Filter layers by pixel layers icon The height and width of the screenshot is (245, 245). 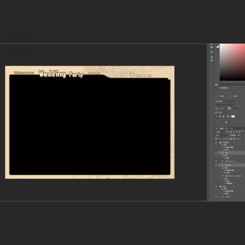pos(228,132)
